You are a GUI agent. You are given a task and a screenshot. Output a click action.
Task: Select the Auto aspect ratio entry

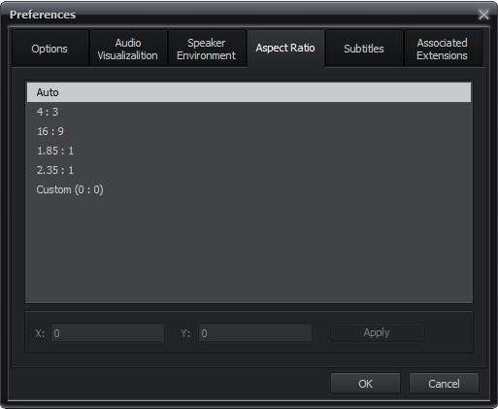coord(249,92)
